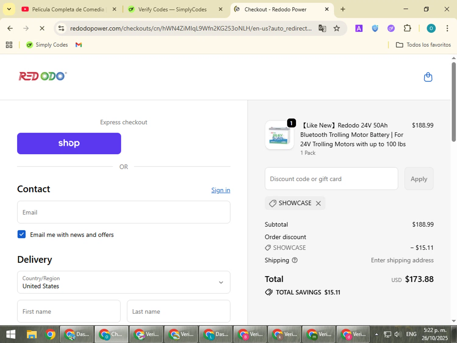Open Simply Codes bookmark
Image resolution: width=457 pixels, height=343 pixels.
47,45
